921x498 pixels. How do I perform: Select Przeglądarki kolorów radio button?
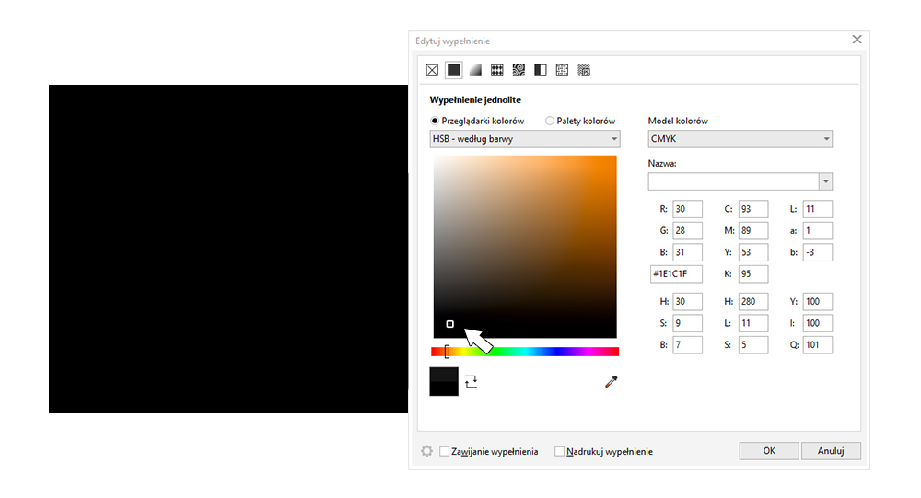pos(436,121)
